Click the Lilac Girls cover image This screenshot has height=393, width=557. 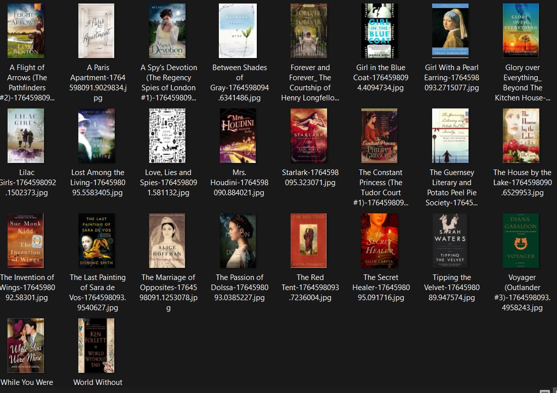click(26, 136)
